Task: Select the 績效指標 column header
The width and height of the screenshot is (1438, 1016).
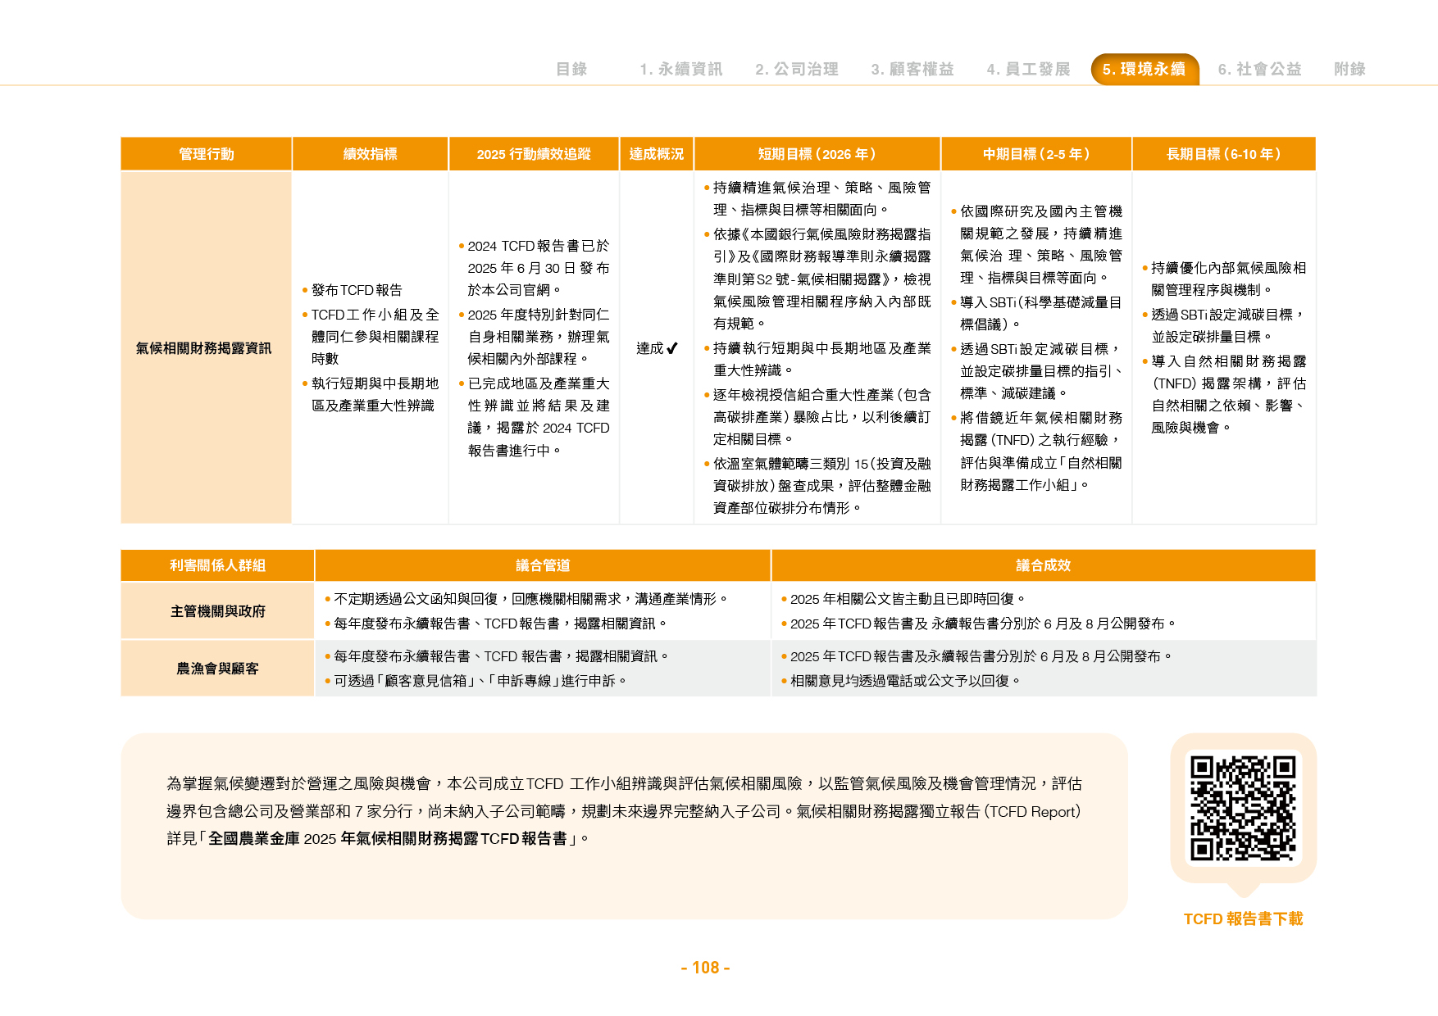Action: [x=370, y=154]
